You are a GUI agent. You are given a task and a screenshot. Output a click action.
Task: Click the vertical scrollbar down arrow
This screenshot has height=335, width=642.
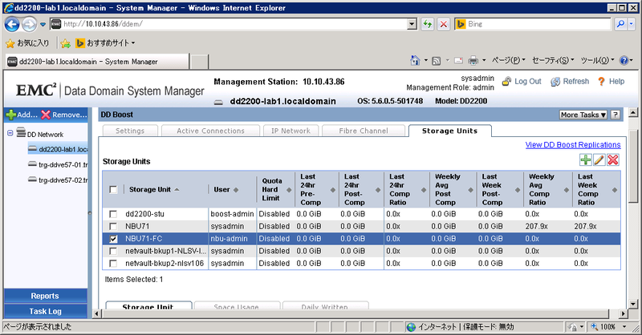pos(633,304)
